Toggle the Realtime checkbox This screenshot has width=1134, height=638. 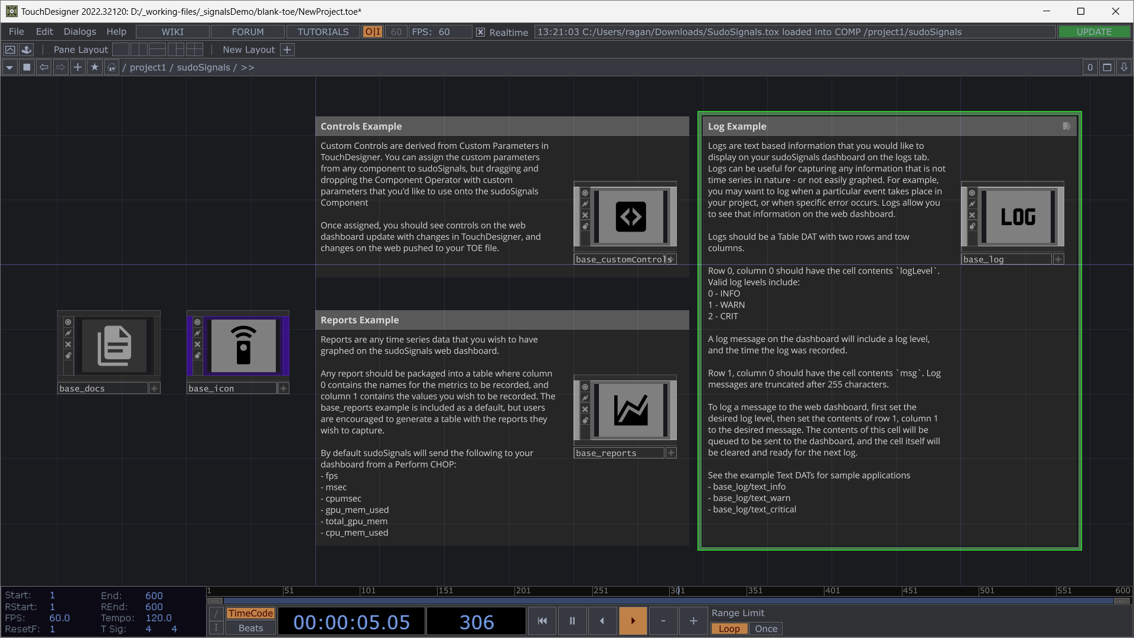(x=481, y=32)
